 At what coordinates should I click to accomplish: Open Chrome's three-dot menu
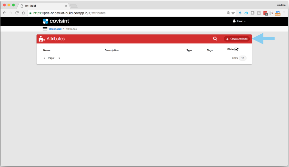pyautogui.click(x=284, y=13)
